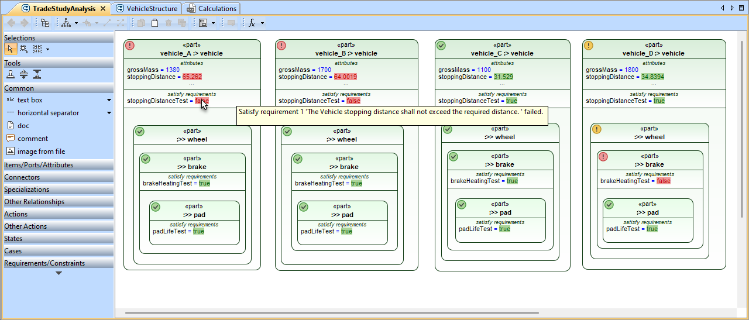Select the arrow selection tool
The height and width of the screenshot is (320, 749).
tap(10, 49)
